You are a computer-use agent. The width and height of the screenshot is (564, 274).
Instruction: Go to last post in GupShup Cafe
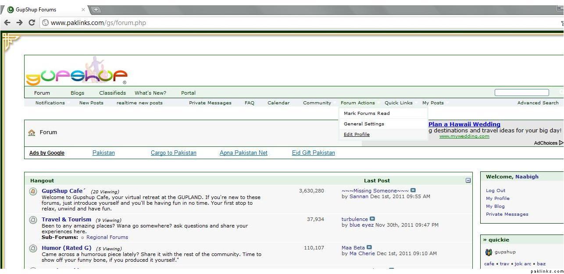(x=413, y=191)
